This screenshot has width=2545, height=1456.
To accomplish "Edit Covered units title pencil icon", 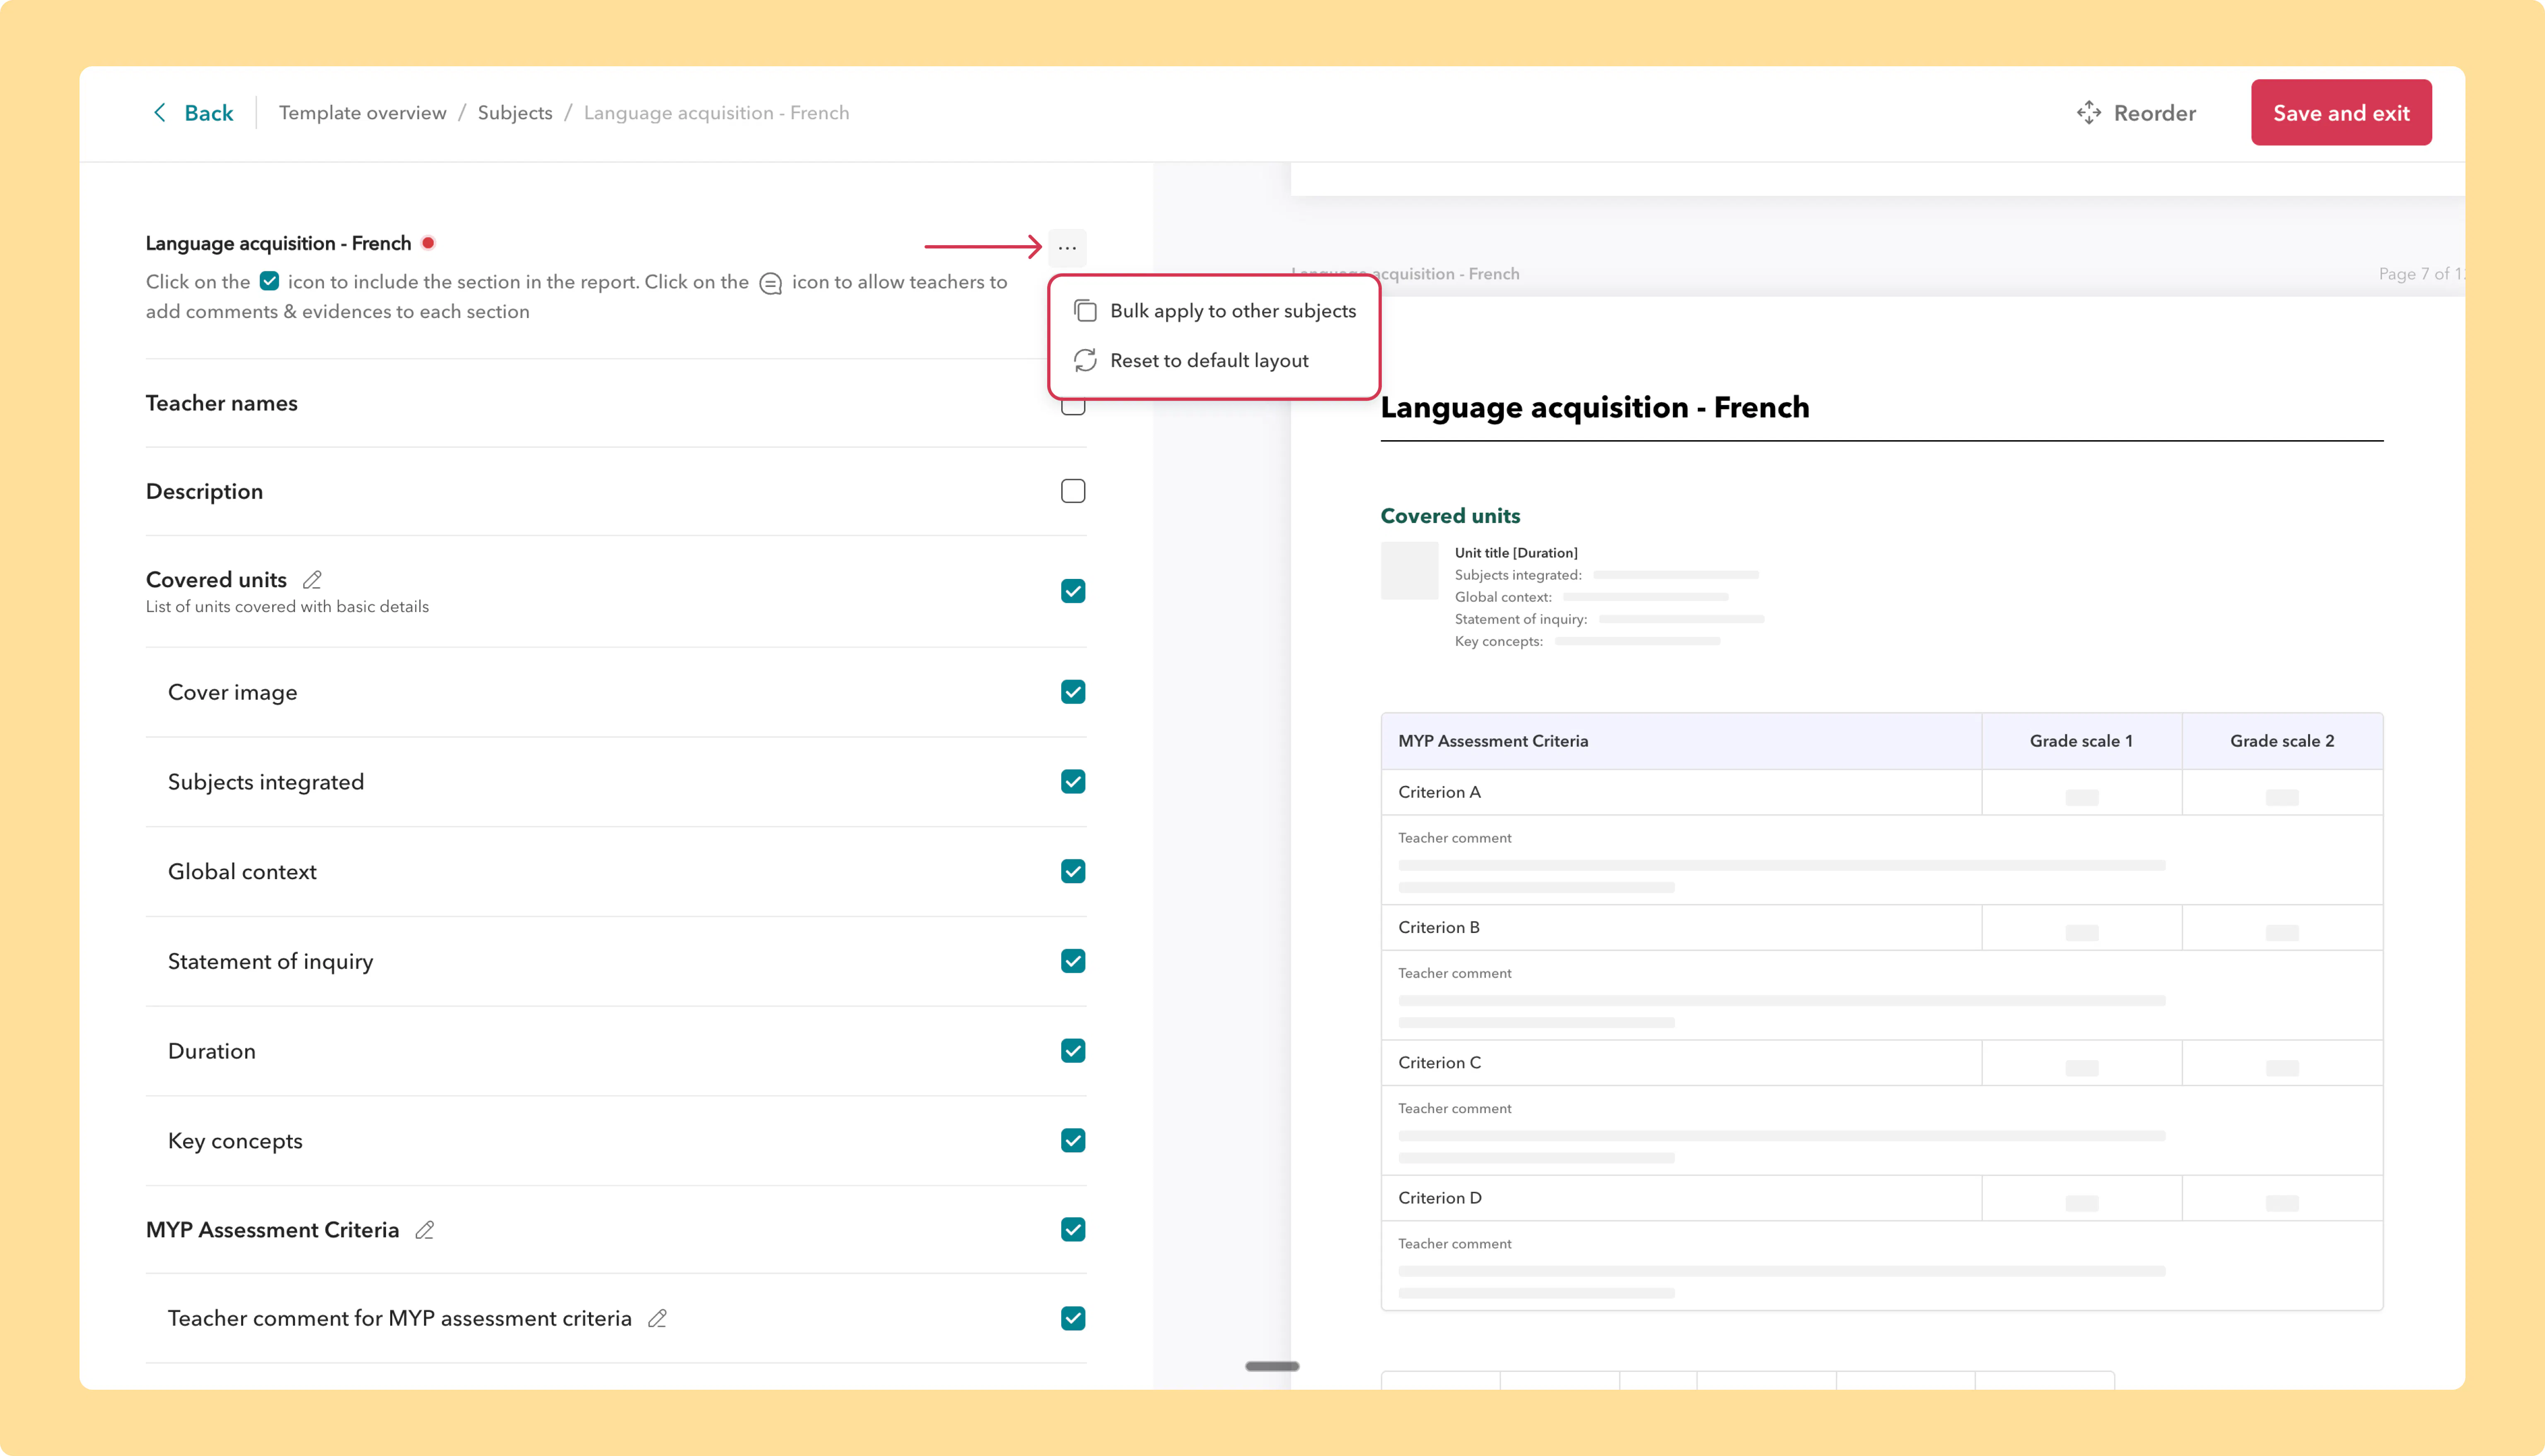I will click(312, 580).
